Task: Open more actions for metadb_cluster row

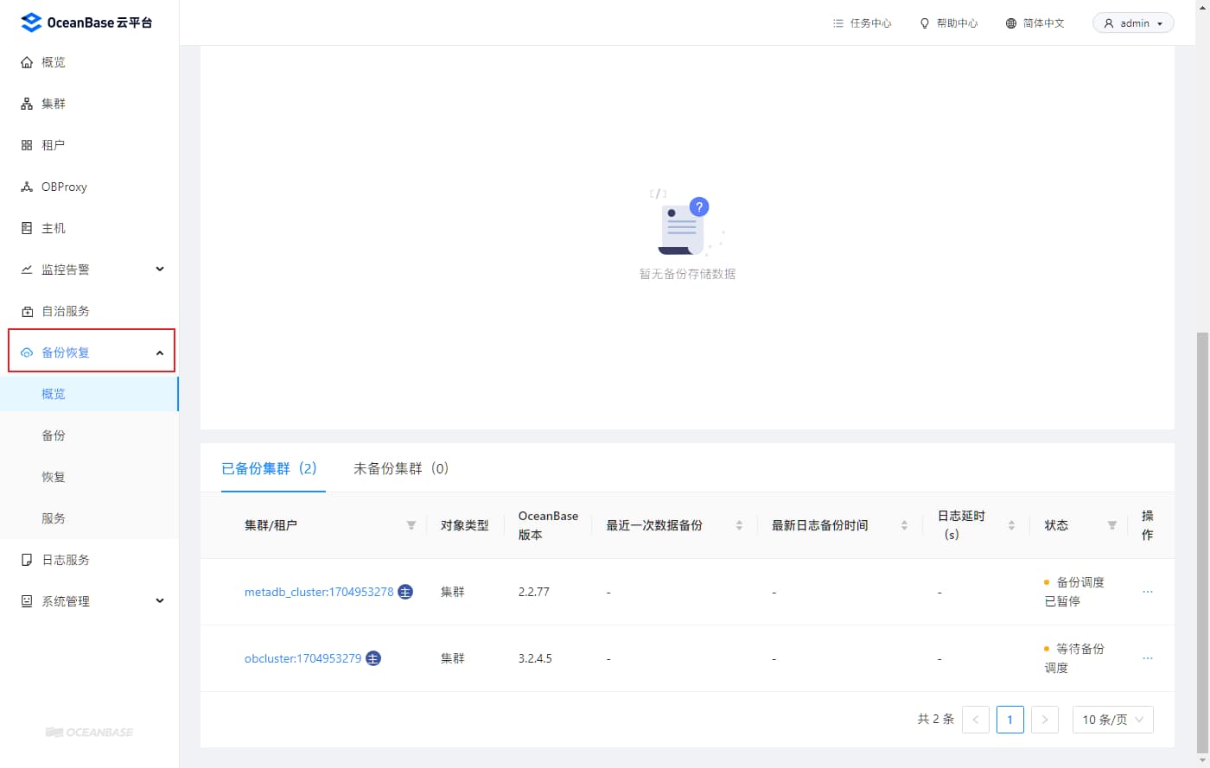Action: click(x=1147, y=592)
